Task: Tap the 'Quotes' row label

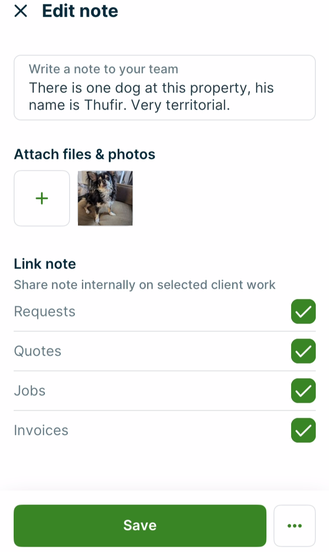Action: [37, 351]
